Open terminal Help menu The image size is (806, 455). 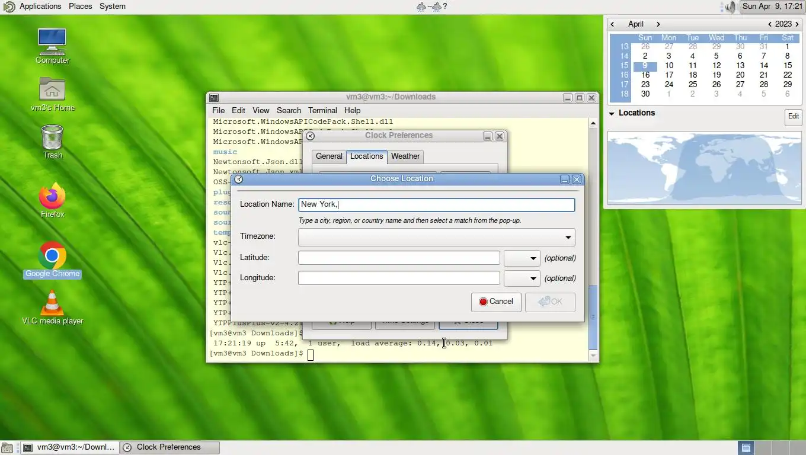point(352,111)
